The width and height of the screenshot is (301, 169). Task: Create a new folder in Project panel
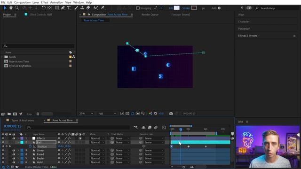pos(9,114)
